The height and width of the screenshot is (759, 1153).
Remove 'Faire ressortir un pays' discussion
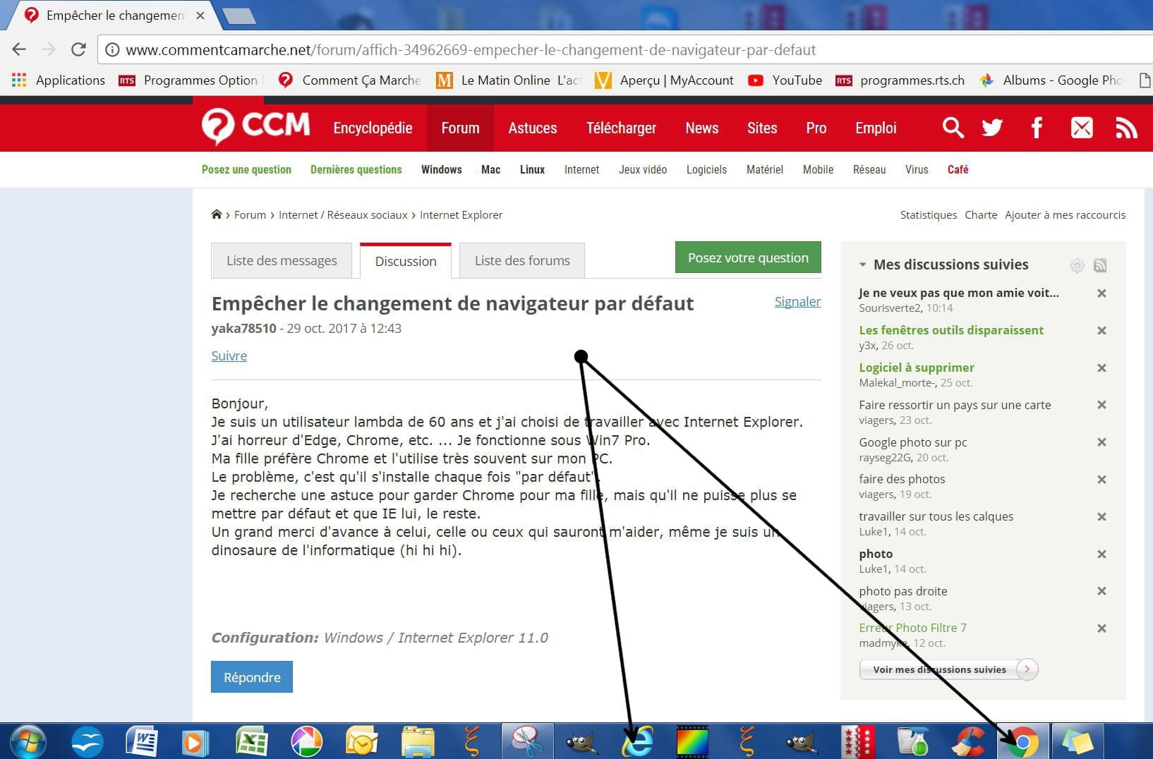(x=1101, y=405)
